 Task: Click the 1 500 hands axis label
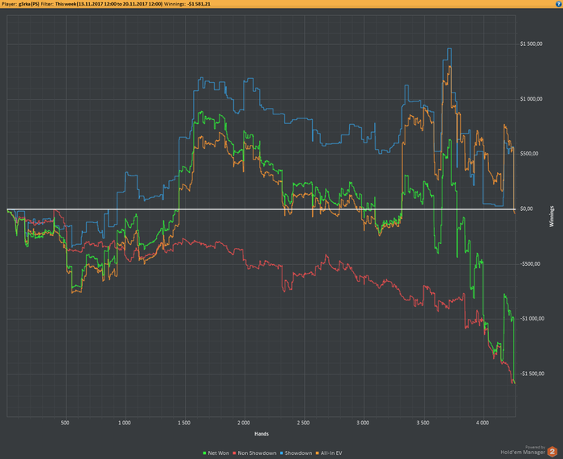coord(184,423)
